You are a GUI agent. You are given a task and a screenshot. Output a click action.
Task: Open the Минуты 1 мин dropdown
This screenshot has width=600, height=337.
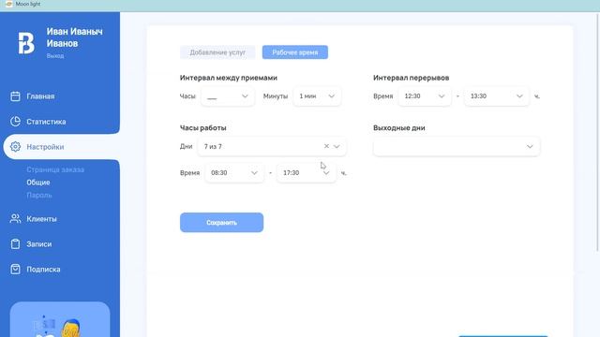coord(317,96)
